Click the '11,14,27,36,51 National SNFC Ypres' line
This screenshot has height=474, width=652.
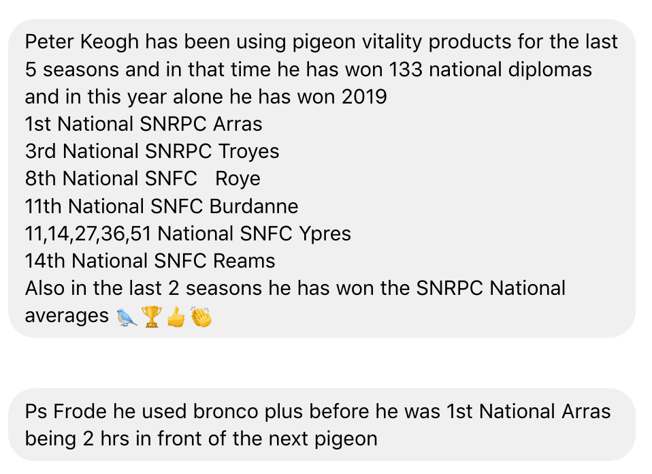(188, 234)
